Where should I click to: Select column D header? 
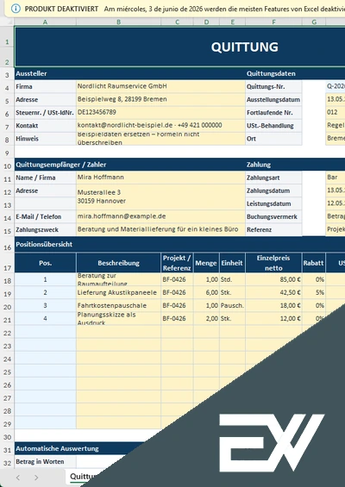[206, 22]
